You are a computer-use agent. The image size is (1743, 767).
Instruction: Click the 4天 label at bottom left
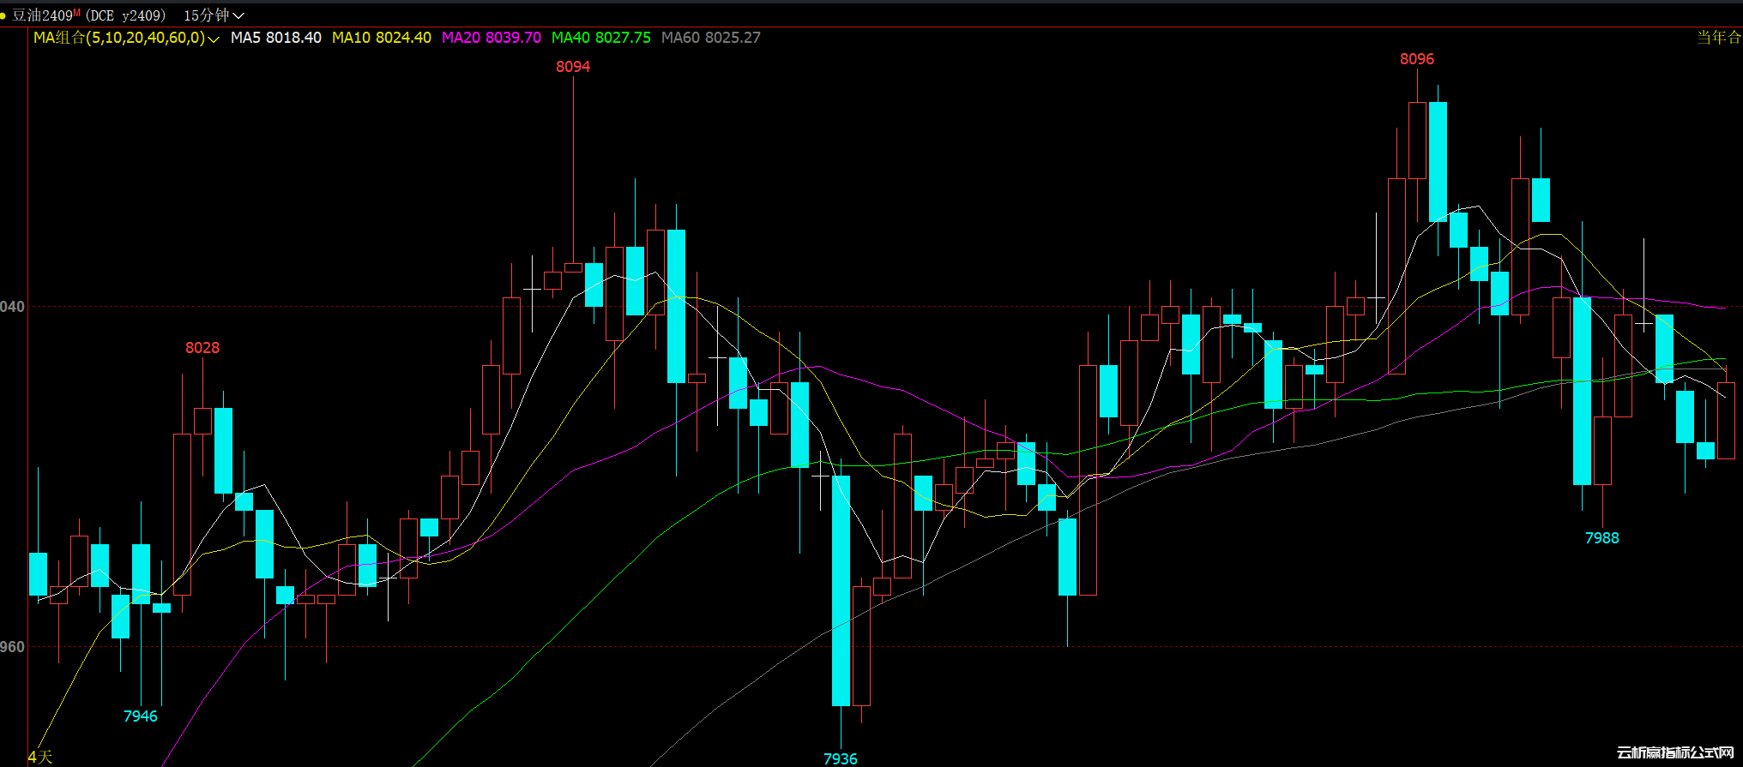point(40,757)
